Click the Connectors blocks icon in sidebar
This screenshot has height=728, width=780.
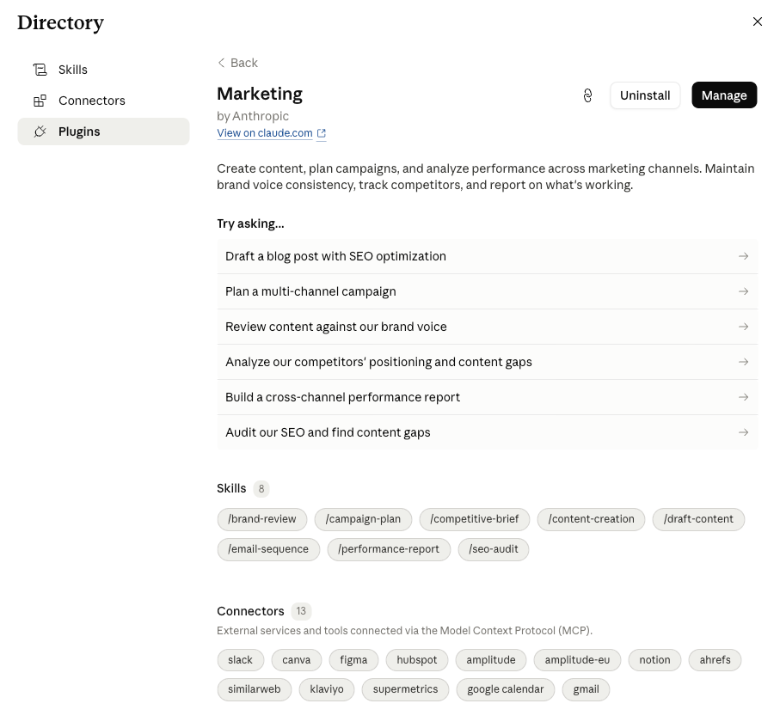click(x=40, y=101)
